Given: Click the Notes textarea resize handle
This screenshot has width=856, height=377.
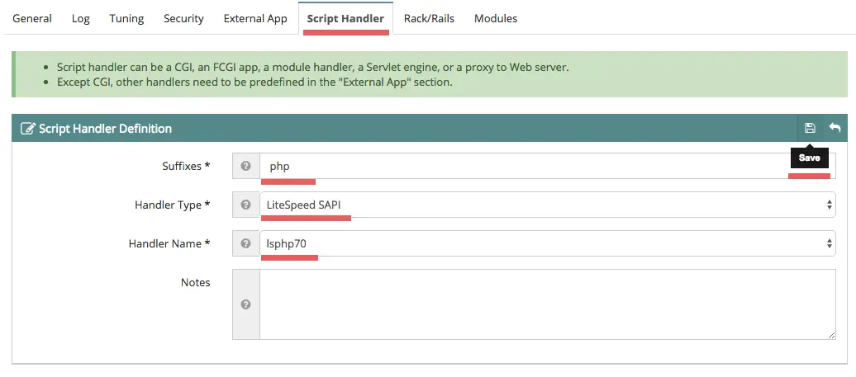Looking at the screenshot, I should pyautogui.click(x=831, y=336).
